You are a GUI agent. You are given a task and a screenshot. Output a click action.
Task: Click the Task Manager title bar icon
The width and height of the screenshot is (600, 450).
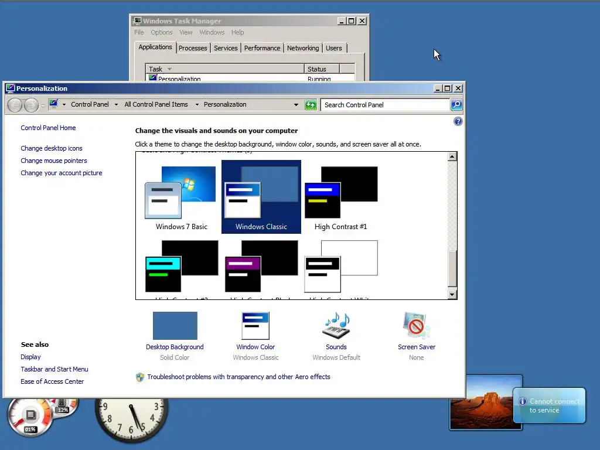click(x=137, y=21)
